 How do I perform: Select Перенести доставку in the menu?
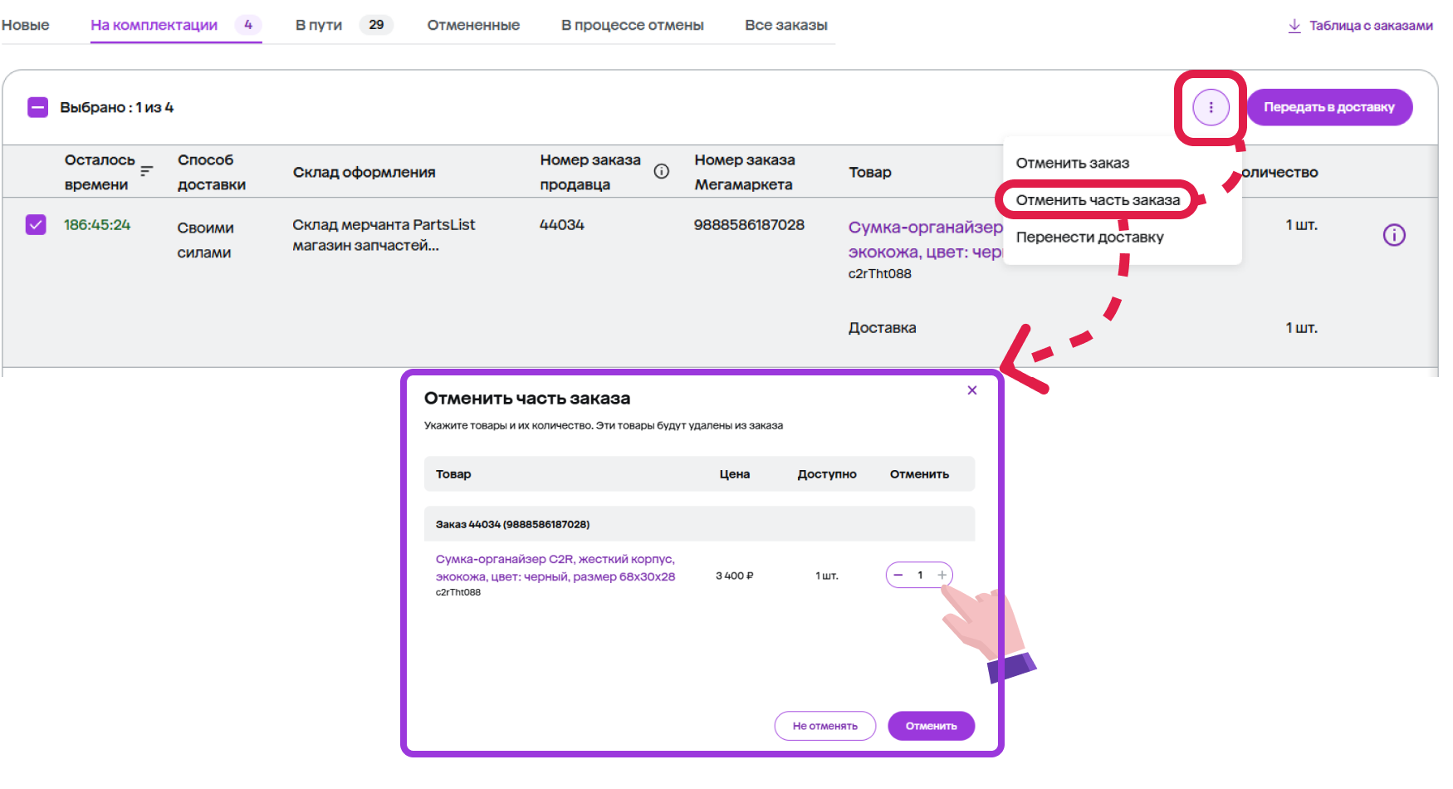pyautogui.click(x=1089, y=237)
